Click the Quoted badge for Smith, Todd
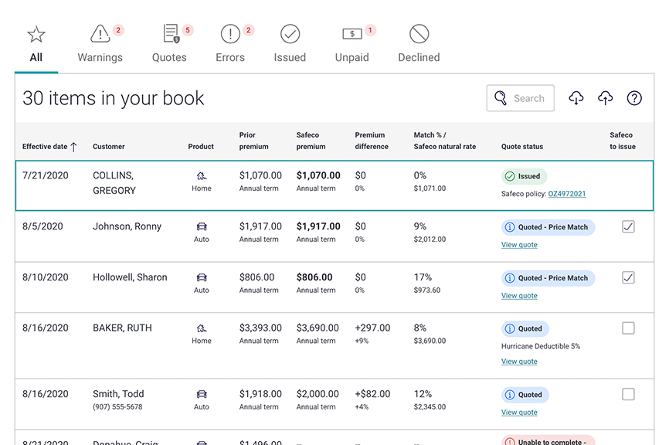The width and height of the screenshot is (669, 445). click(x=525, y=395)
